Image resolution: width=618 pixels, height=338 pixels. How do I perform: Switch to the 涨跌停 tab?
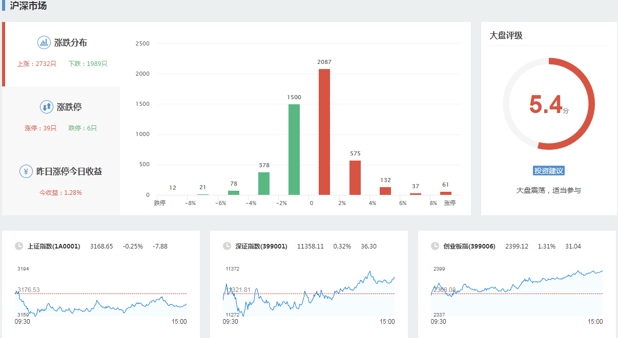(x=69, y=107)
